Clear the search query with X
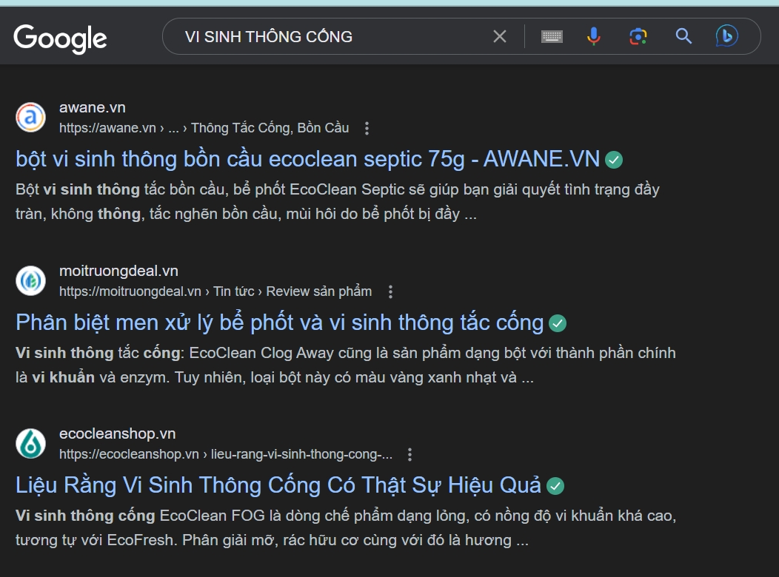This screenshot has height=577, width=779. pyautogui.click(x=500, y=36)
